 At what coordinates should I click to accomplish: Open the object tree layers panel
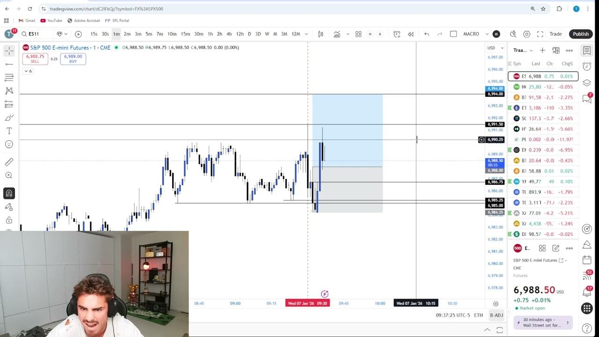587,83
